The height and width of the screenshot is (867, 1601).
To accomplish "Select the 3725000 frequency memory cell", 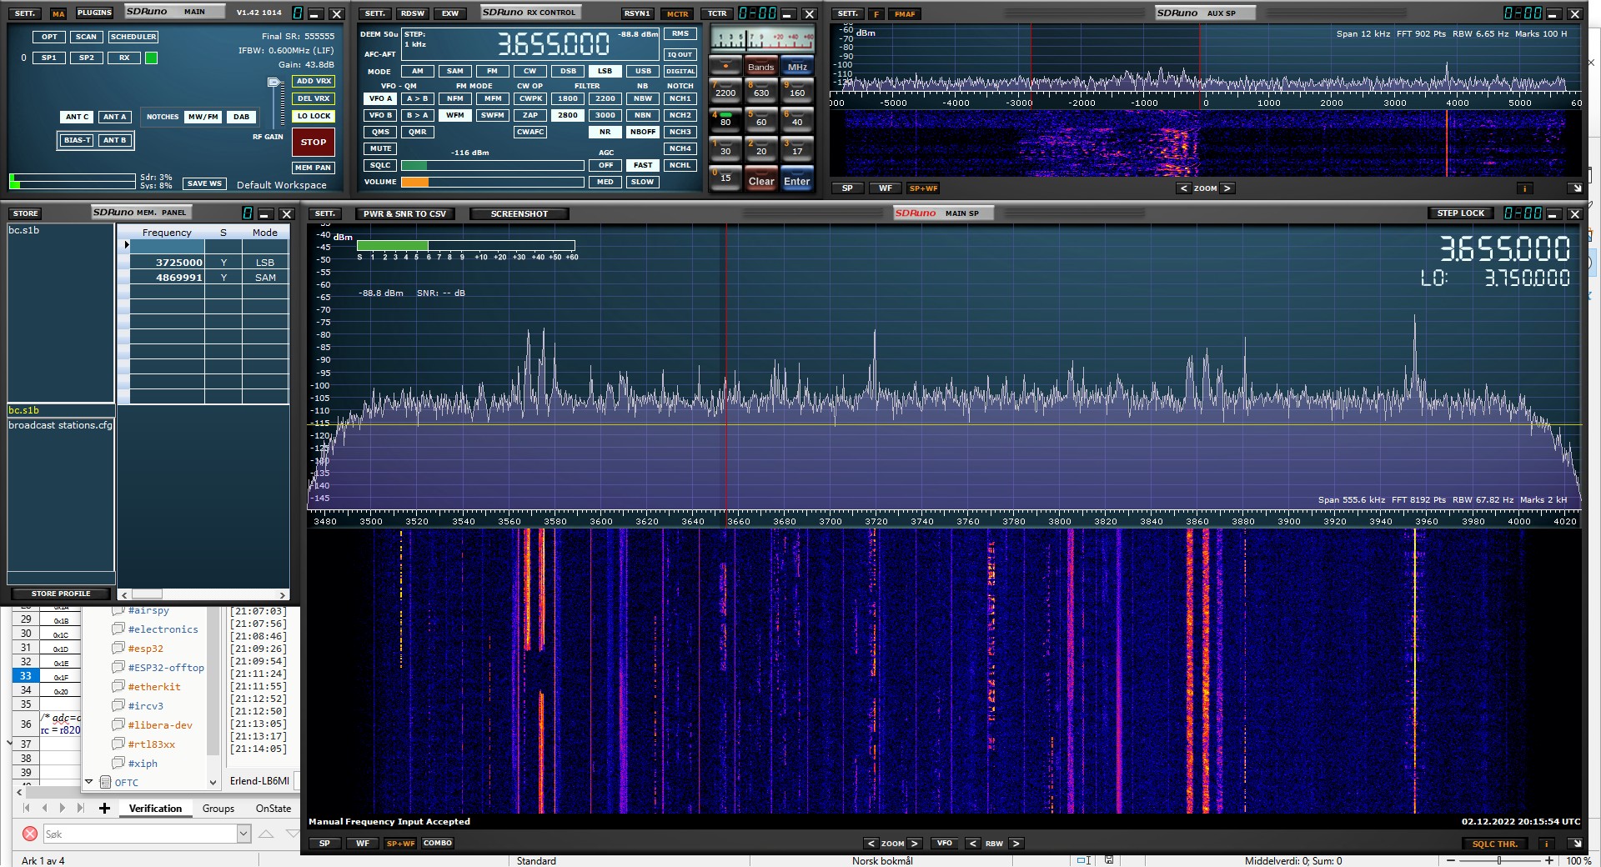I will pos(168,262).
